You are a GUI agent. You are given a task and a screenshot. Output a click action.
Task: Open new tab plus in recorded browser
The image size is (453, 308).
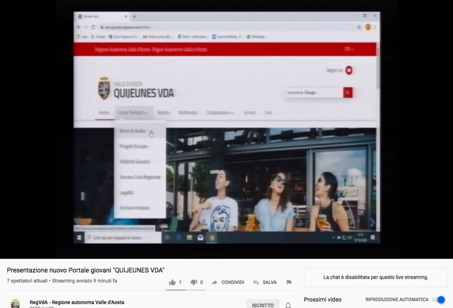click(x=134, y=16)
